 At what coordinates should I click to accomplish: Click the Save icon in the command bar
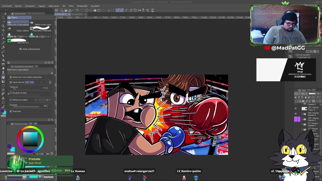coord(70,10)
